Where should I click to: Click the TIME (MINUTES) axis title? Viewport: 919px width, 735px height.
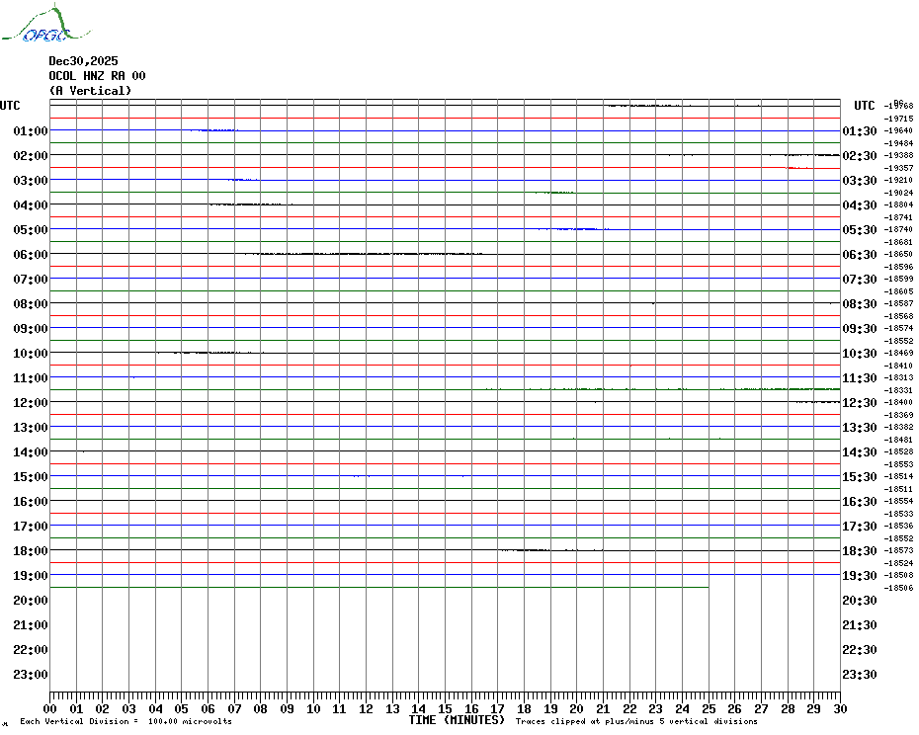[457, 720]
